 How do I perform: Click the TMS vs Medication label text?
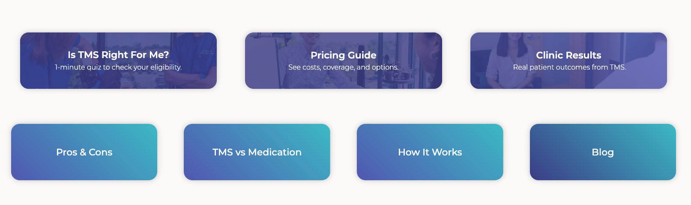click(x=257, y=152)
